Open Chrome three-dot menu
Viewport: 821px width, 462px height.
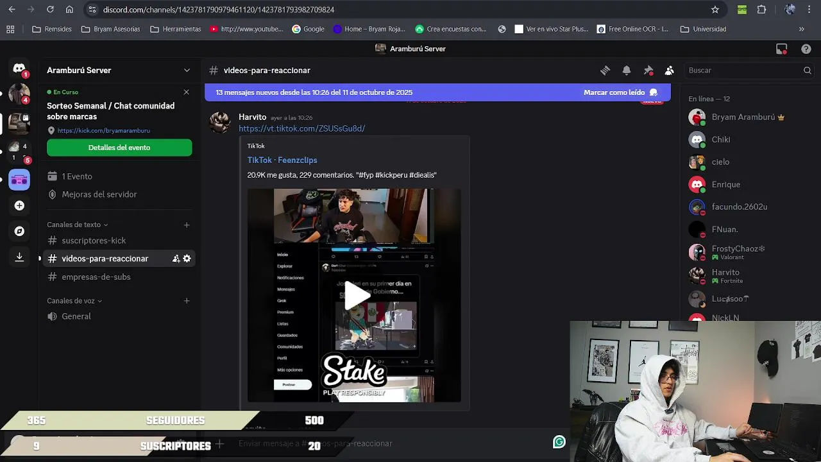point(811,10)
